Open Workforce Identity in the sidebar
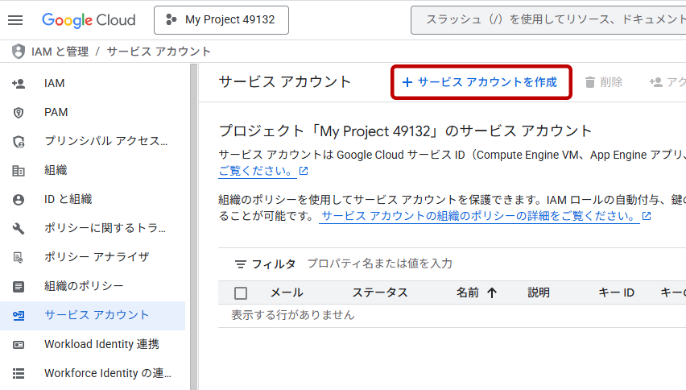Viewport: 686px width, 390px height. point(107,373)
